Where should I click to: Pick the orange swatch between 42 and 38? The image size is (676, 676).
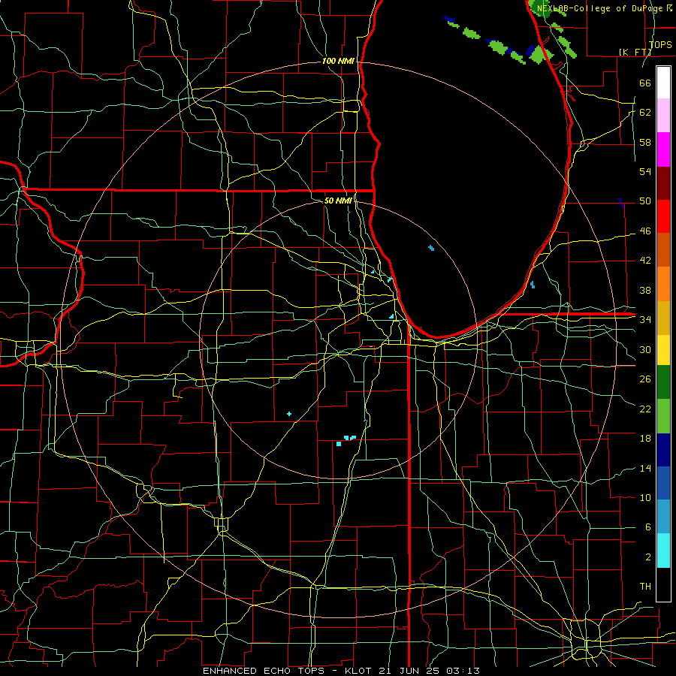[663, 283]
